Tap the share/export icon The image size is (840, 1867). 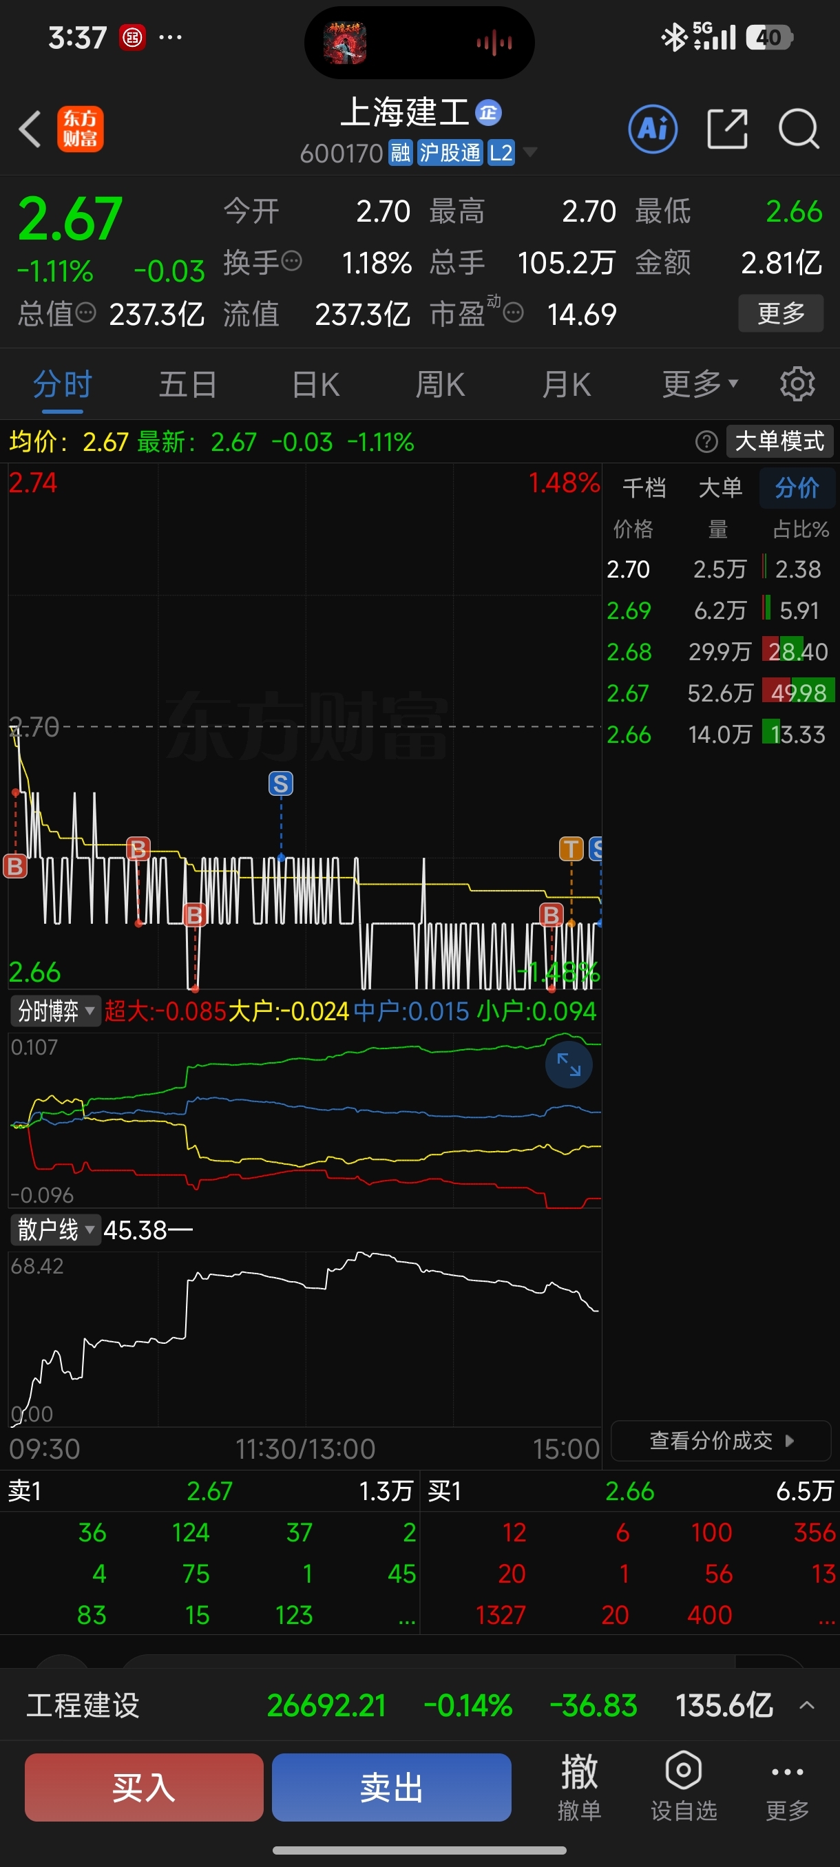727,129
